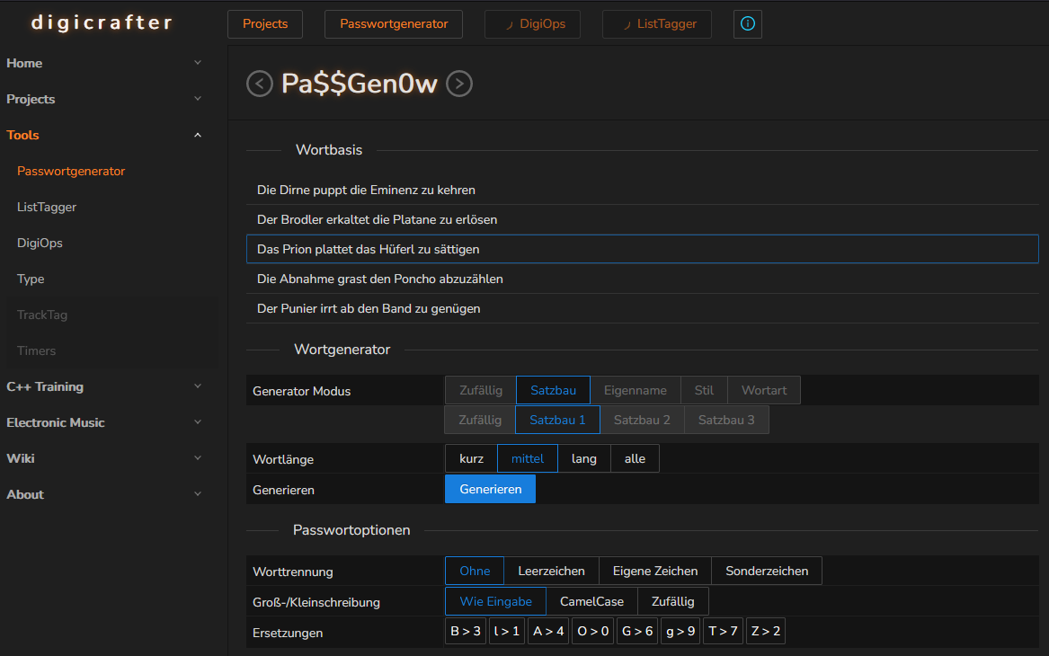Click the digicrafter logo

pyautogui.click(x=102, y=22)
